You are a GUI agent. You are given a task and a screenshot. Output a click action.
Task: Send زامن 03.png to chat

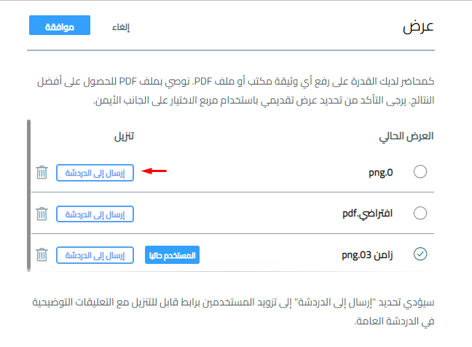click(x=95, y=255)
